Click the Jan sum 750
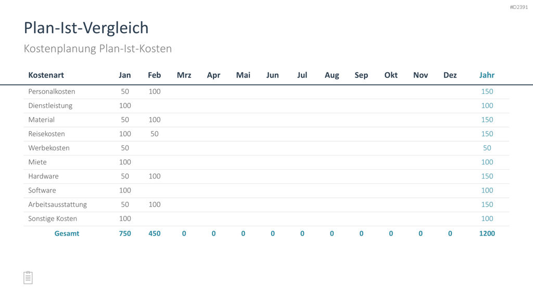This screenshot has width=533, height=299. click(125, 233)
